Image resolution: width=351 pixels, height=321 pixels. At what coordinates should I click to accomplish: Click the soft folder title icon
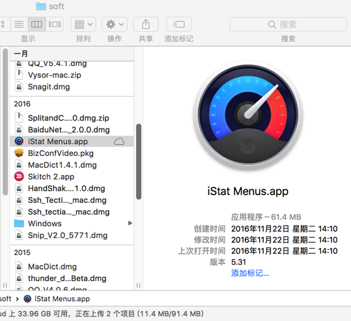pyautogui.click(x=41, y=7)
